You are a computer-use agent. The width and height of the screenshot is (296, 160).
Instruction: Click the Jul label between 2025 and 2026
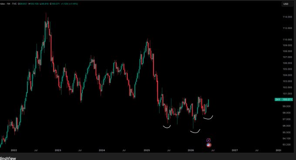tap(168, 150)
